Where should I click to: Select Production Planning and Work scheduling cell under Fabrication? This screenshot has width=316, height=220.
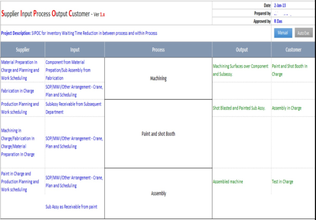tap(23, 108)
